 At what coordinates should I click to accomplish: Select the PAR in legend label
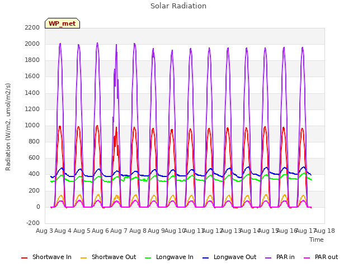click(285, 257)
